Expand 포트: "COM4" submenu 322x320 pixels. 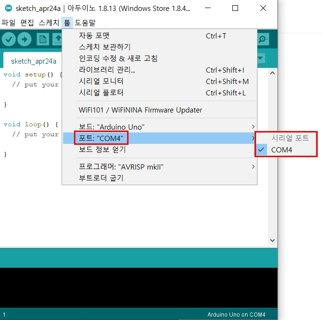(160, 138)
